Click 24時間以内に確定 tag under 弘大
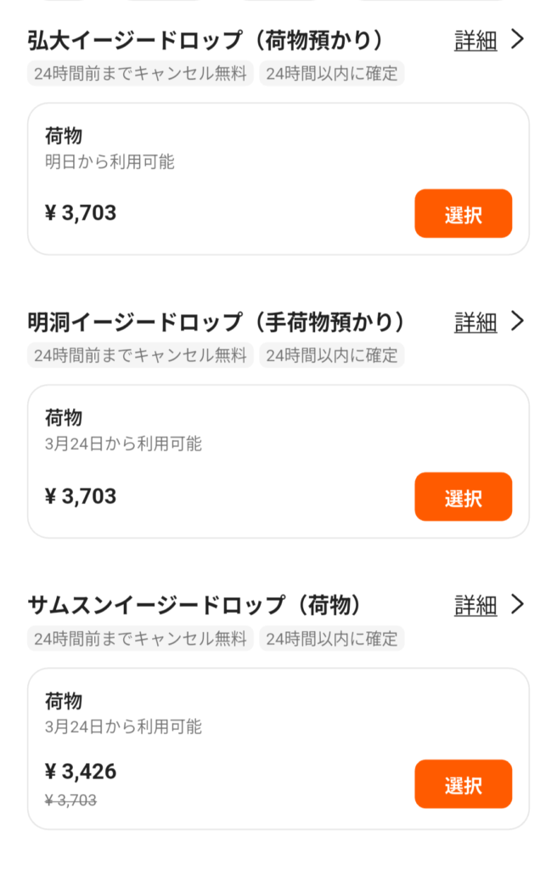557x870 pixels. coord(332,73)
